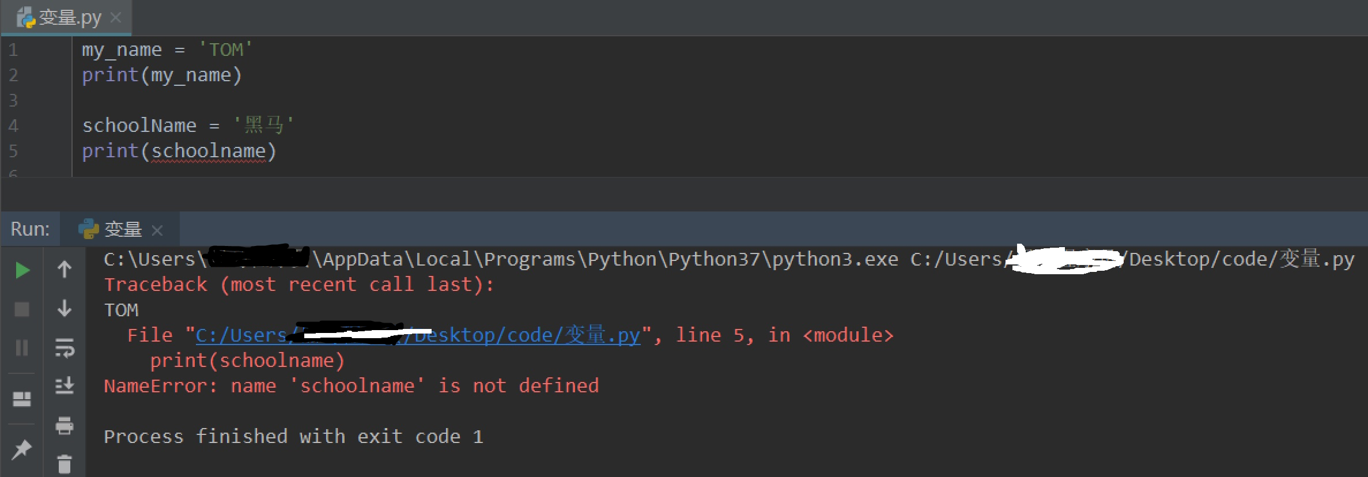The image size is (1368, 477).
Task: Click the green Rerun play icon
Action: [22, 270]
